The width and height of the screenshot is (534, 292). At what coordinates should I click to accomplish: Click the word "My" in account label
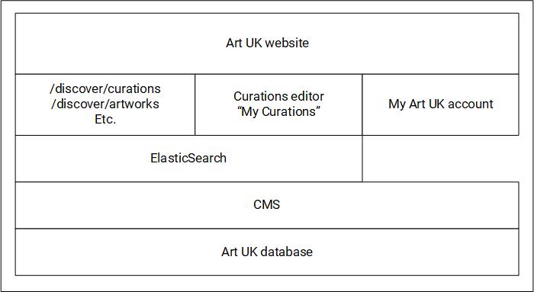pos(397,104)
